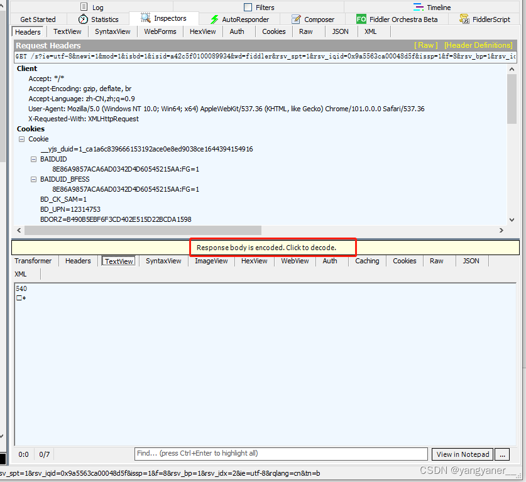
Task: Click the ellipsis button beside View in Notepad
Action: (502, 454)
